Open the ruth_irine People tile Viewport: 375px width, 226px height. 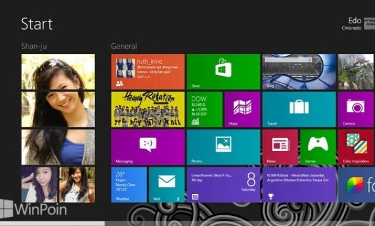coord(148,72)
